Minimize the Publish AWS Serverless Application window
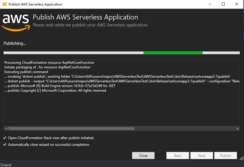244x167 pixels. pyautogui.click(x=210, y=4)
